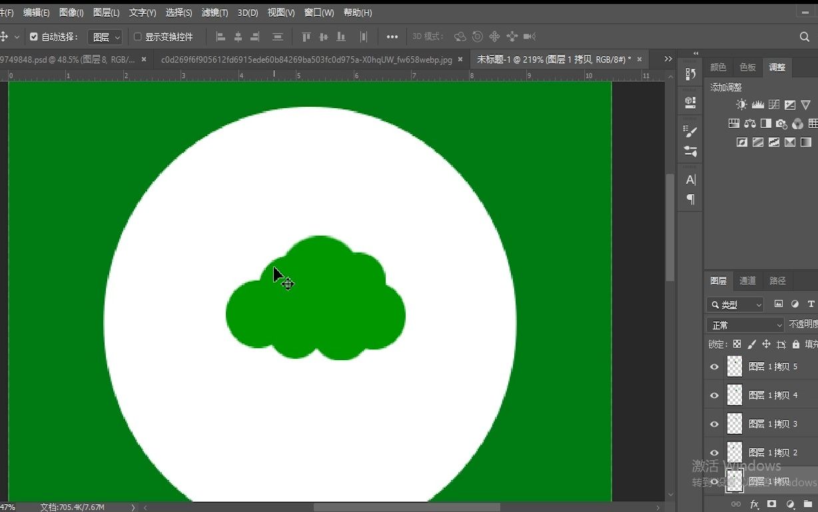The width and height of the screenshot is (818, 512).
Task: Show hidden document tabs (double chevron)
Action: pyautogui.click(x=668, y=59)
